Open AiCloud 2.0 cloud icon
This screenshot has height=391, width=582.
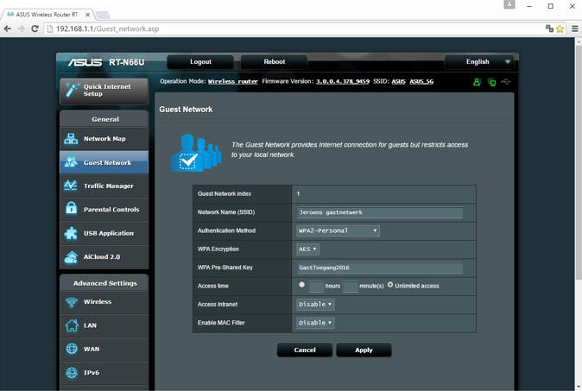71,256
